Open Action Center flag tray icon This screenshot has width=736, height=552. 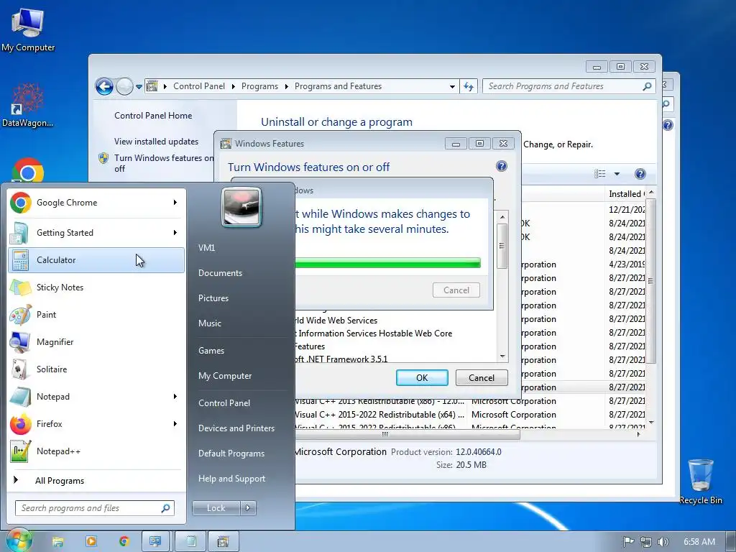(628, 542)
